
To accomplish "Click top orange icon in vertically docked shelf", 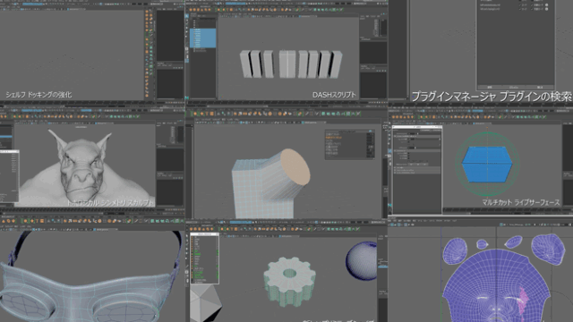I will point(147,12).
